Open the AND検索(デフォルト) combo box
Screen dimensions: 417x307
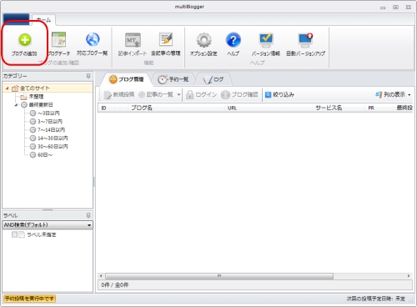click(48, 225)
